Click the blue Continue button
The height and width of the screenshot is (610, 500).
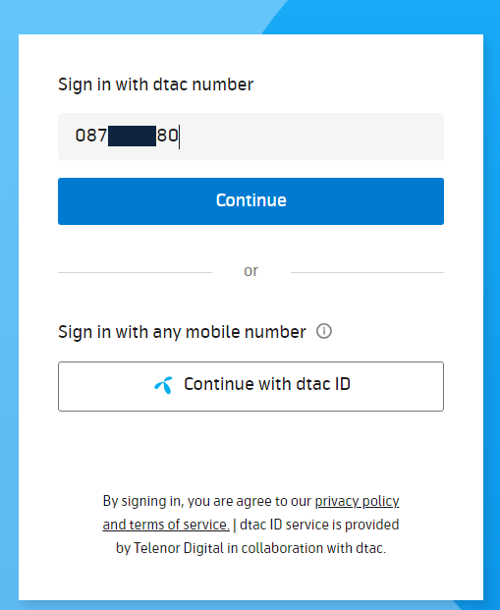[x=250, y=201]
